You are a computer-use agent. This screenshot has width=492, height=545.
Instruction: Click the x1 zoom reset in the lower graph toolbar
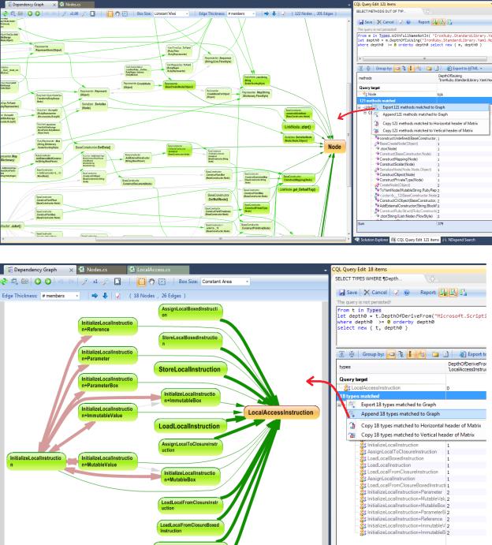click(x=95, y=282)
